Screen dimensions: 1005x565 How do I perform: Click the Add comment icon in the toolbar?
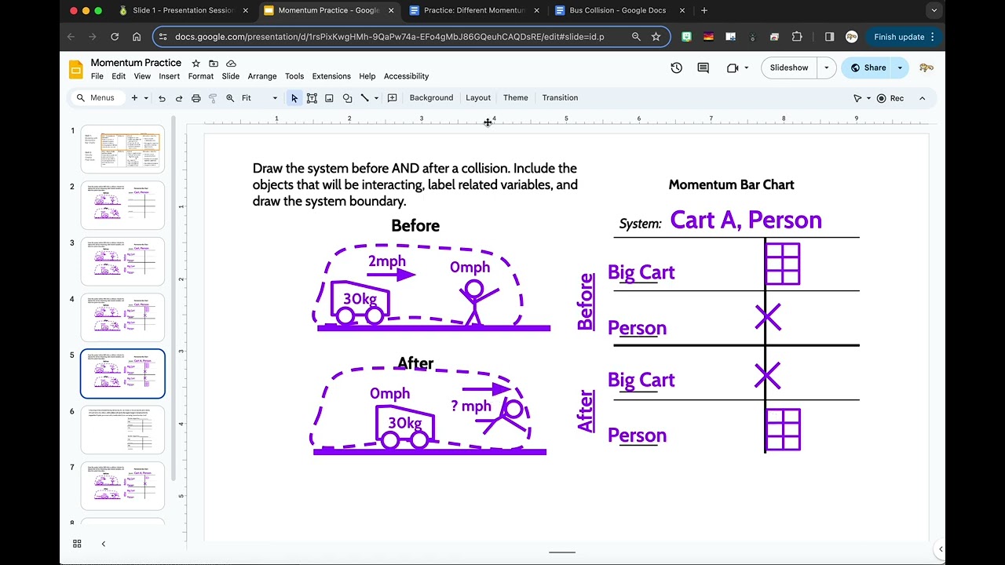pyautogui.click(x=392, y=98)
